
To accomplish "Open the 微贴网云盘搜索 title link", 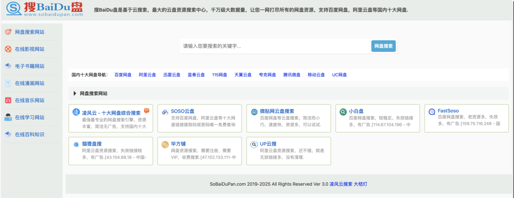I will (277, 111).
